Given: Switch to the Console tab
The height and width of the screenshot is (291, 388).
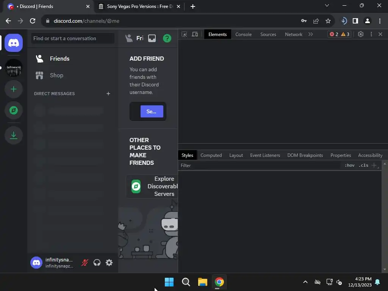Looking at the screenshot, I should 244,34.
